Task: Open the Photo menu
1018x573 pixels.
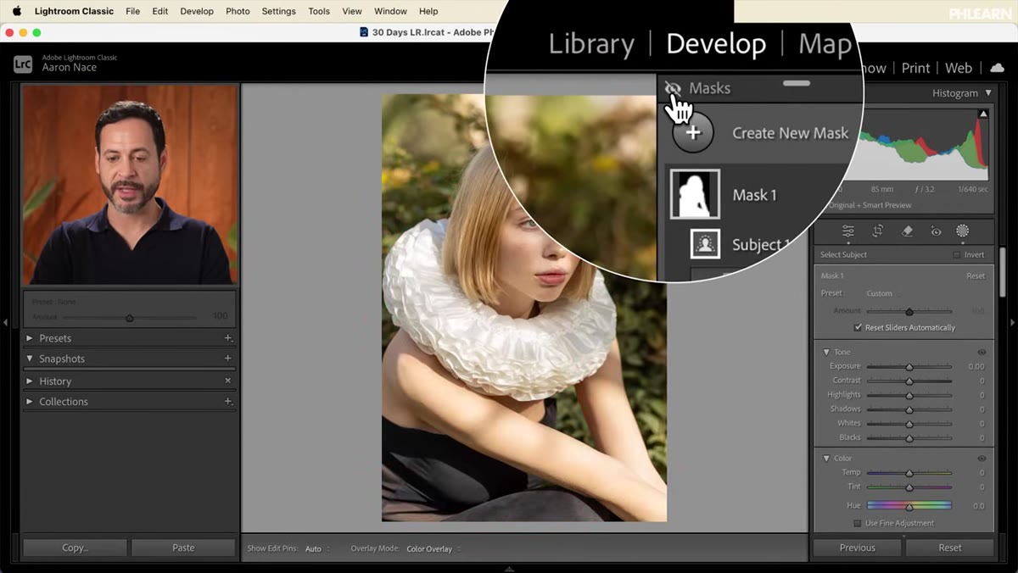Action: pyautogui.click(x=238, y=11)
